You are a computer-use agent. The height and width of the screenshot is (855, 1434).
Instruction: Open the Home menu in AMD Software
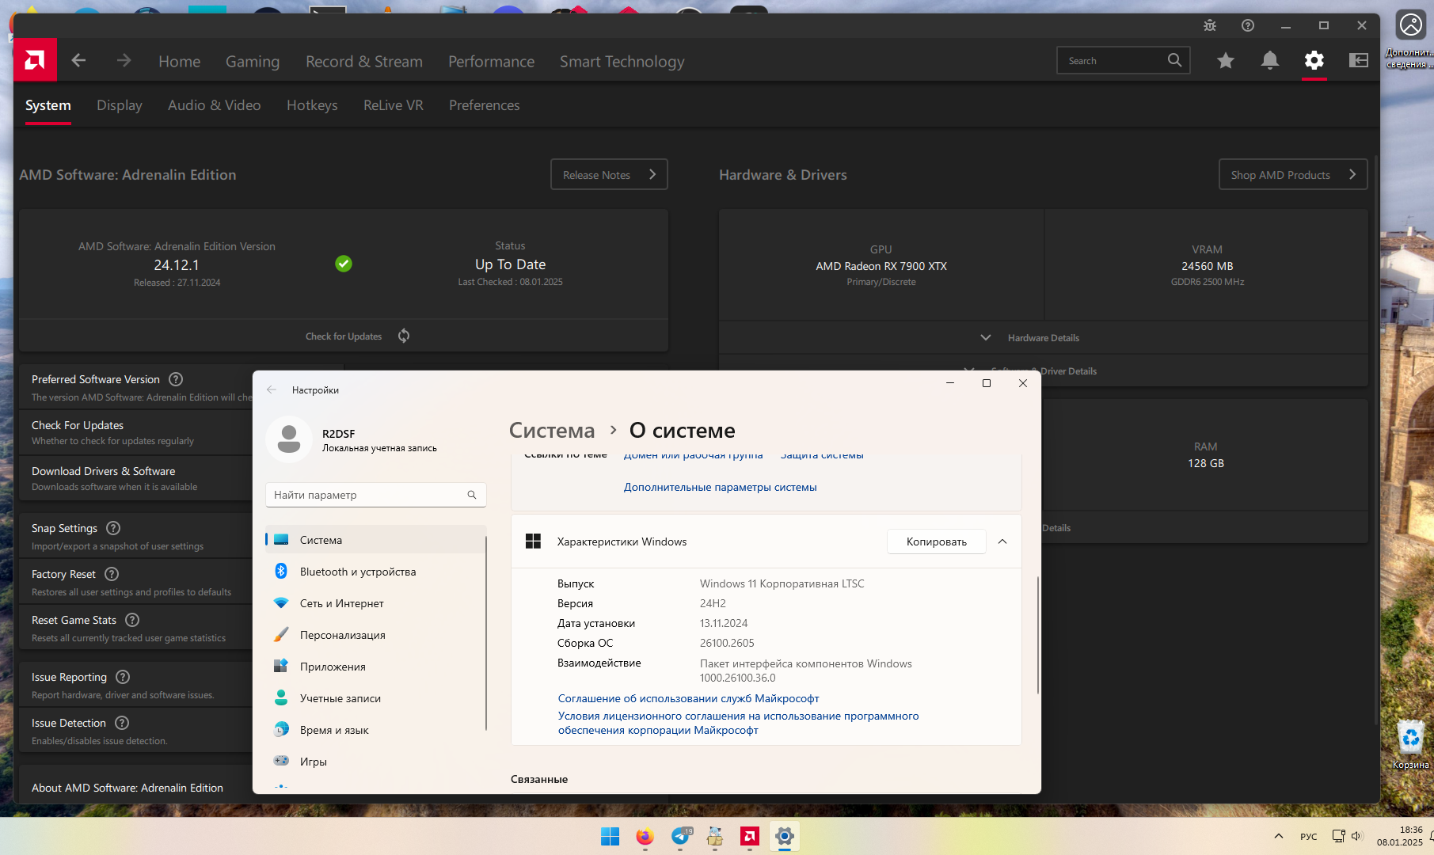tap(180, 61)
